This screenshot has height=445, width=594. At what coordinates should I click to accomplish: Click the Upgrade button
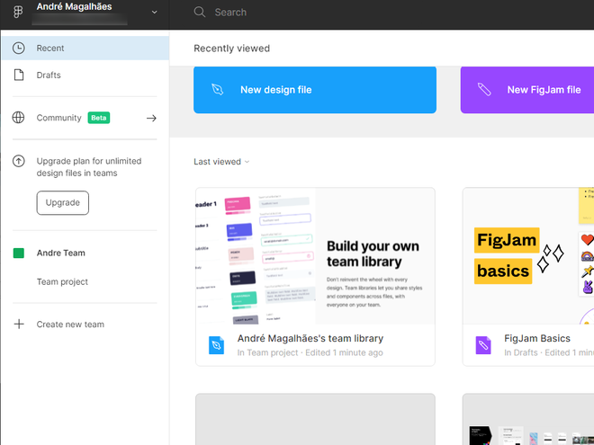pos(63,203)
